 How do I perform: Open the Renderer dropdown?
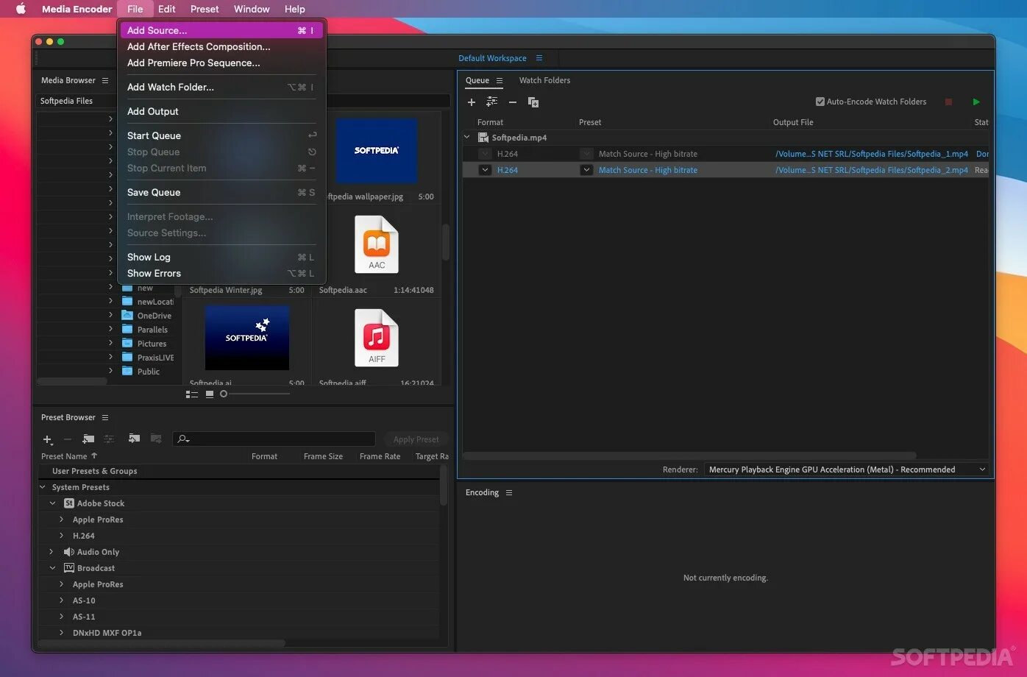click(846, 469)
